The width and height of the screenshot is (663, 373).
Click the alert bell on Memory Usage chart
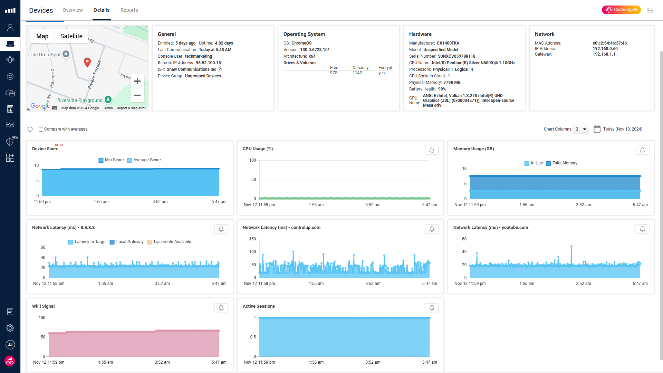click(x=643, y=150)
